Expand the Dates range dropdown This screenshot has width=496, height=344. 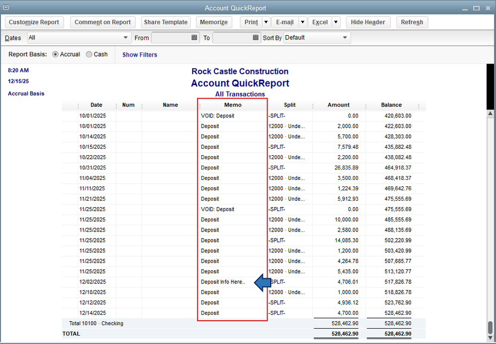point(126,38)
